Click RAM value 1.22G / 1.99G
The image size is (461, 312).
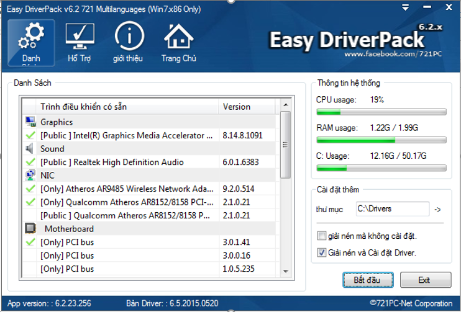tap(394, 128)
